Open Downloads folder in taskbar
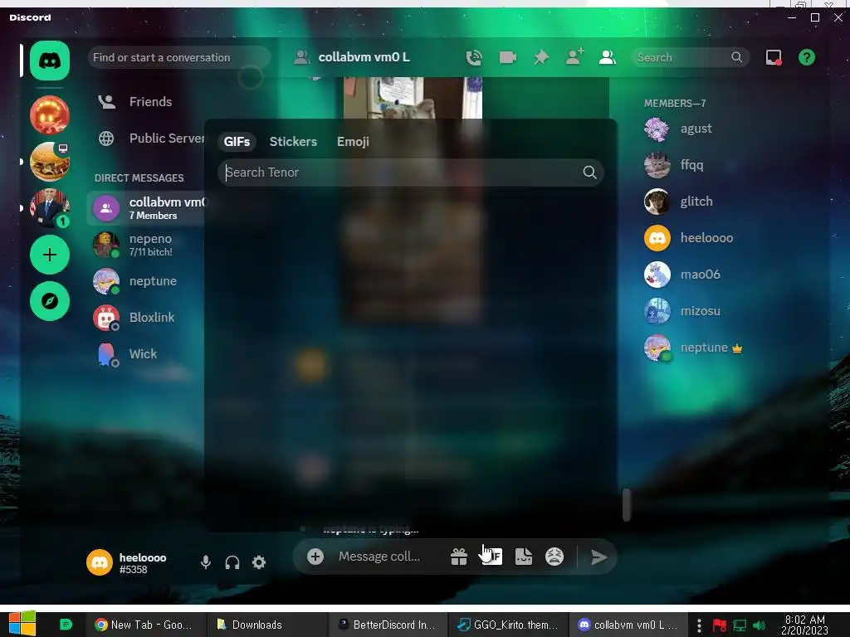 (266, 625)
